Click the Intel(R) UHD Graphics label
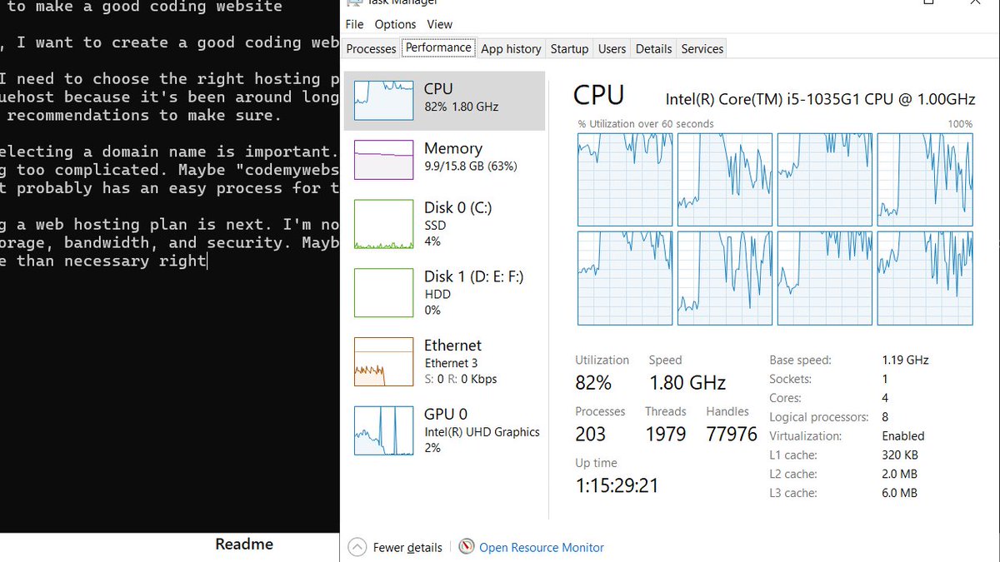1000x562 pixels. [x=482, y=431]
